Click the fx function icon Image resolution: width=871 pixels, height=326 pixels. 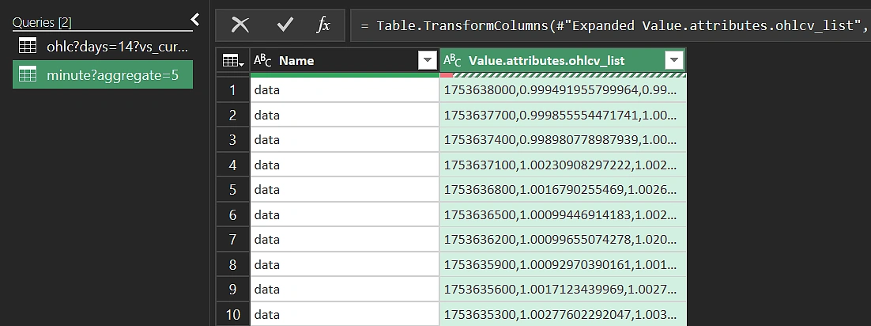click(x=323, y=25)
